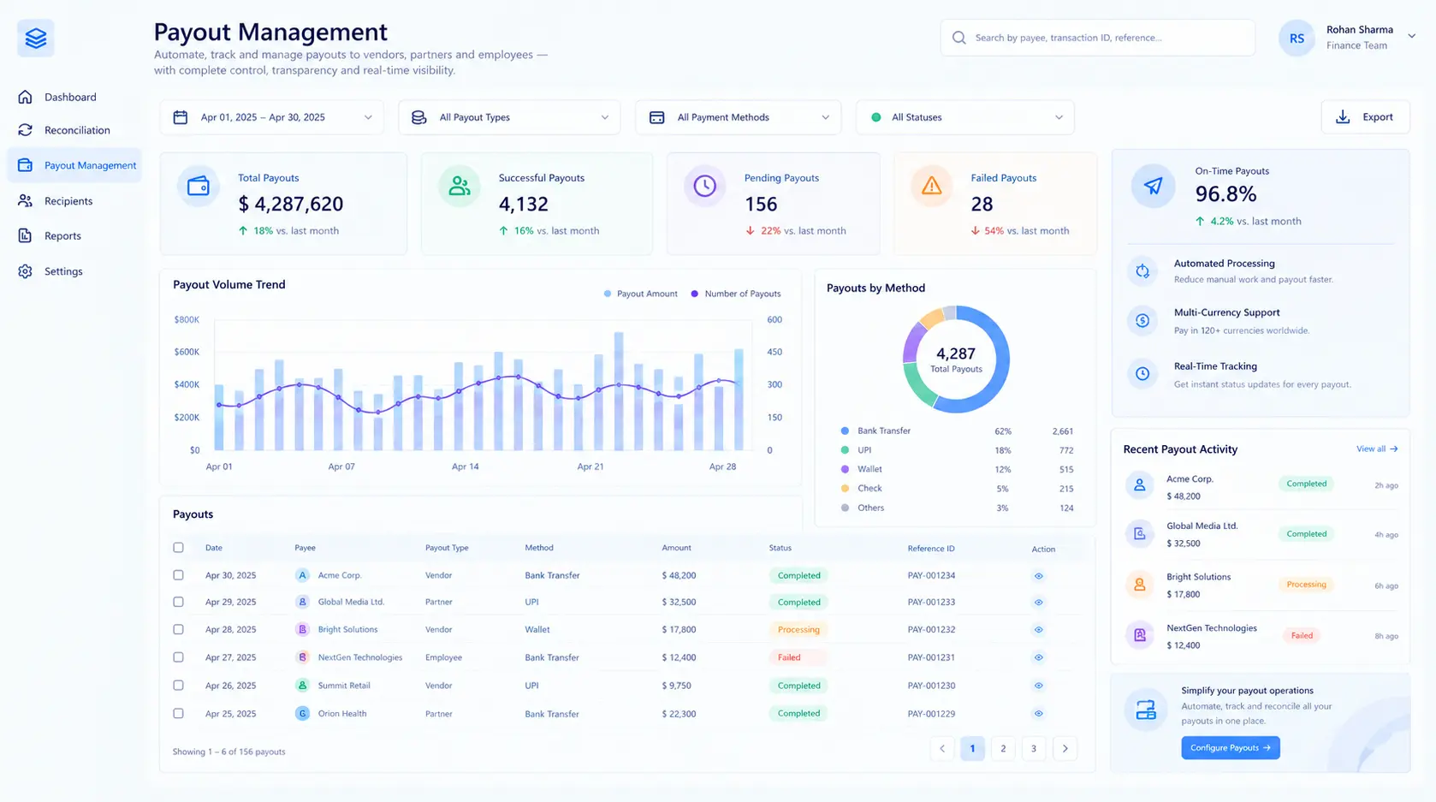1436x802 pixels.
Task: Check the Apr 29, 2025 payout row
Action: tap(178, 602)
